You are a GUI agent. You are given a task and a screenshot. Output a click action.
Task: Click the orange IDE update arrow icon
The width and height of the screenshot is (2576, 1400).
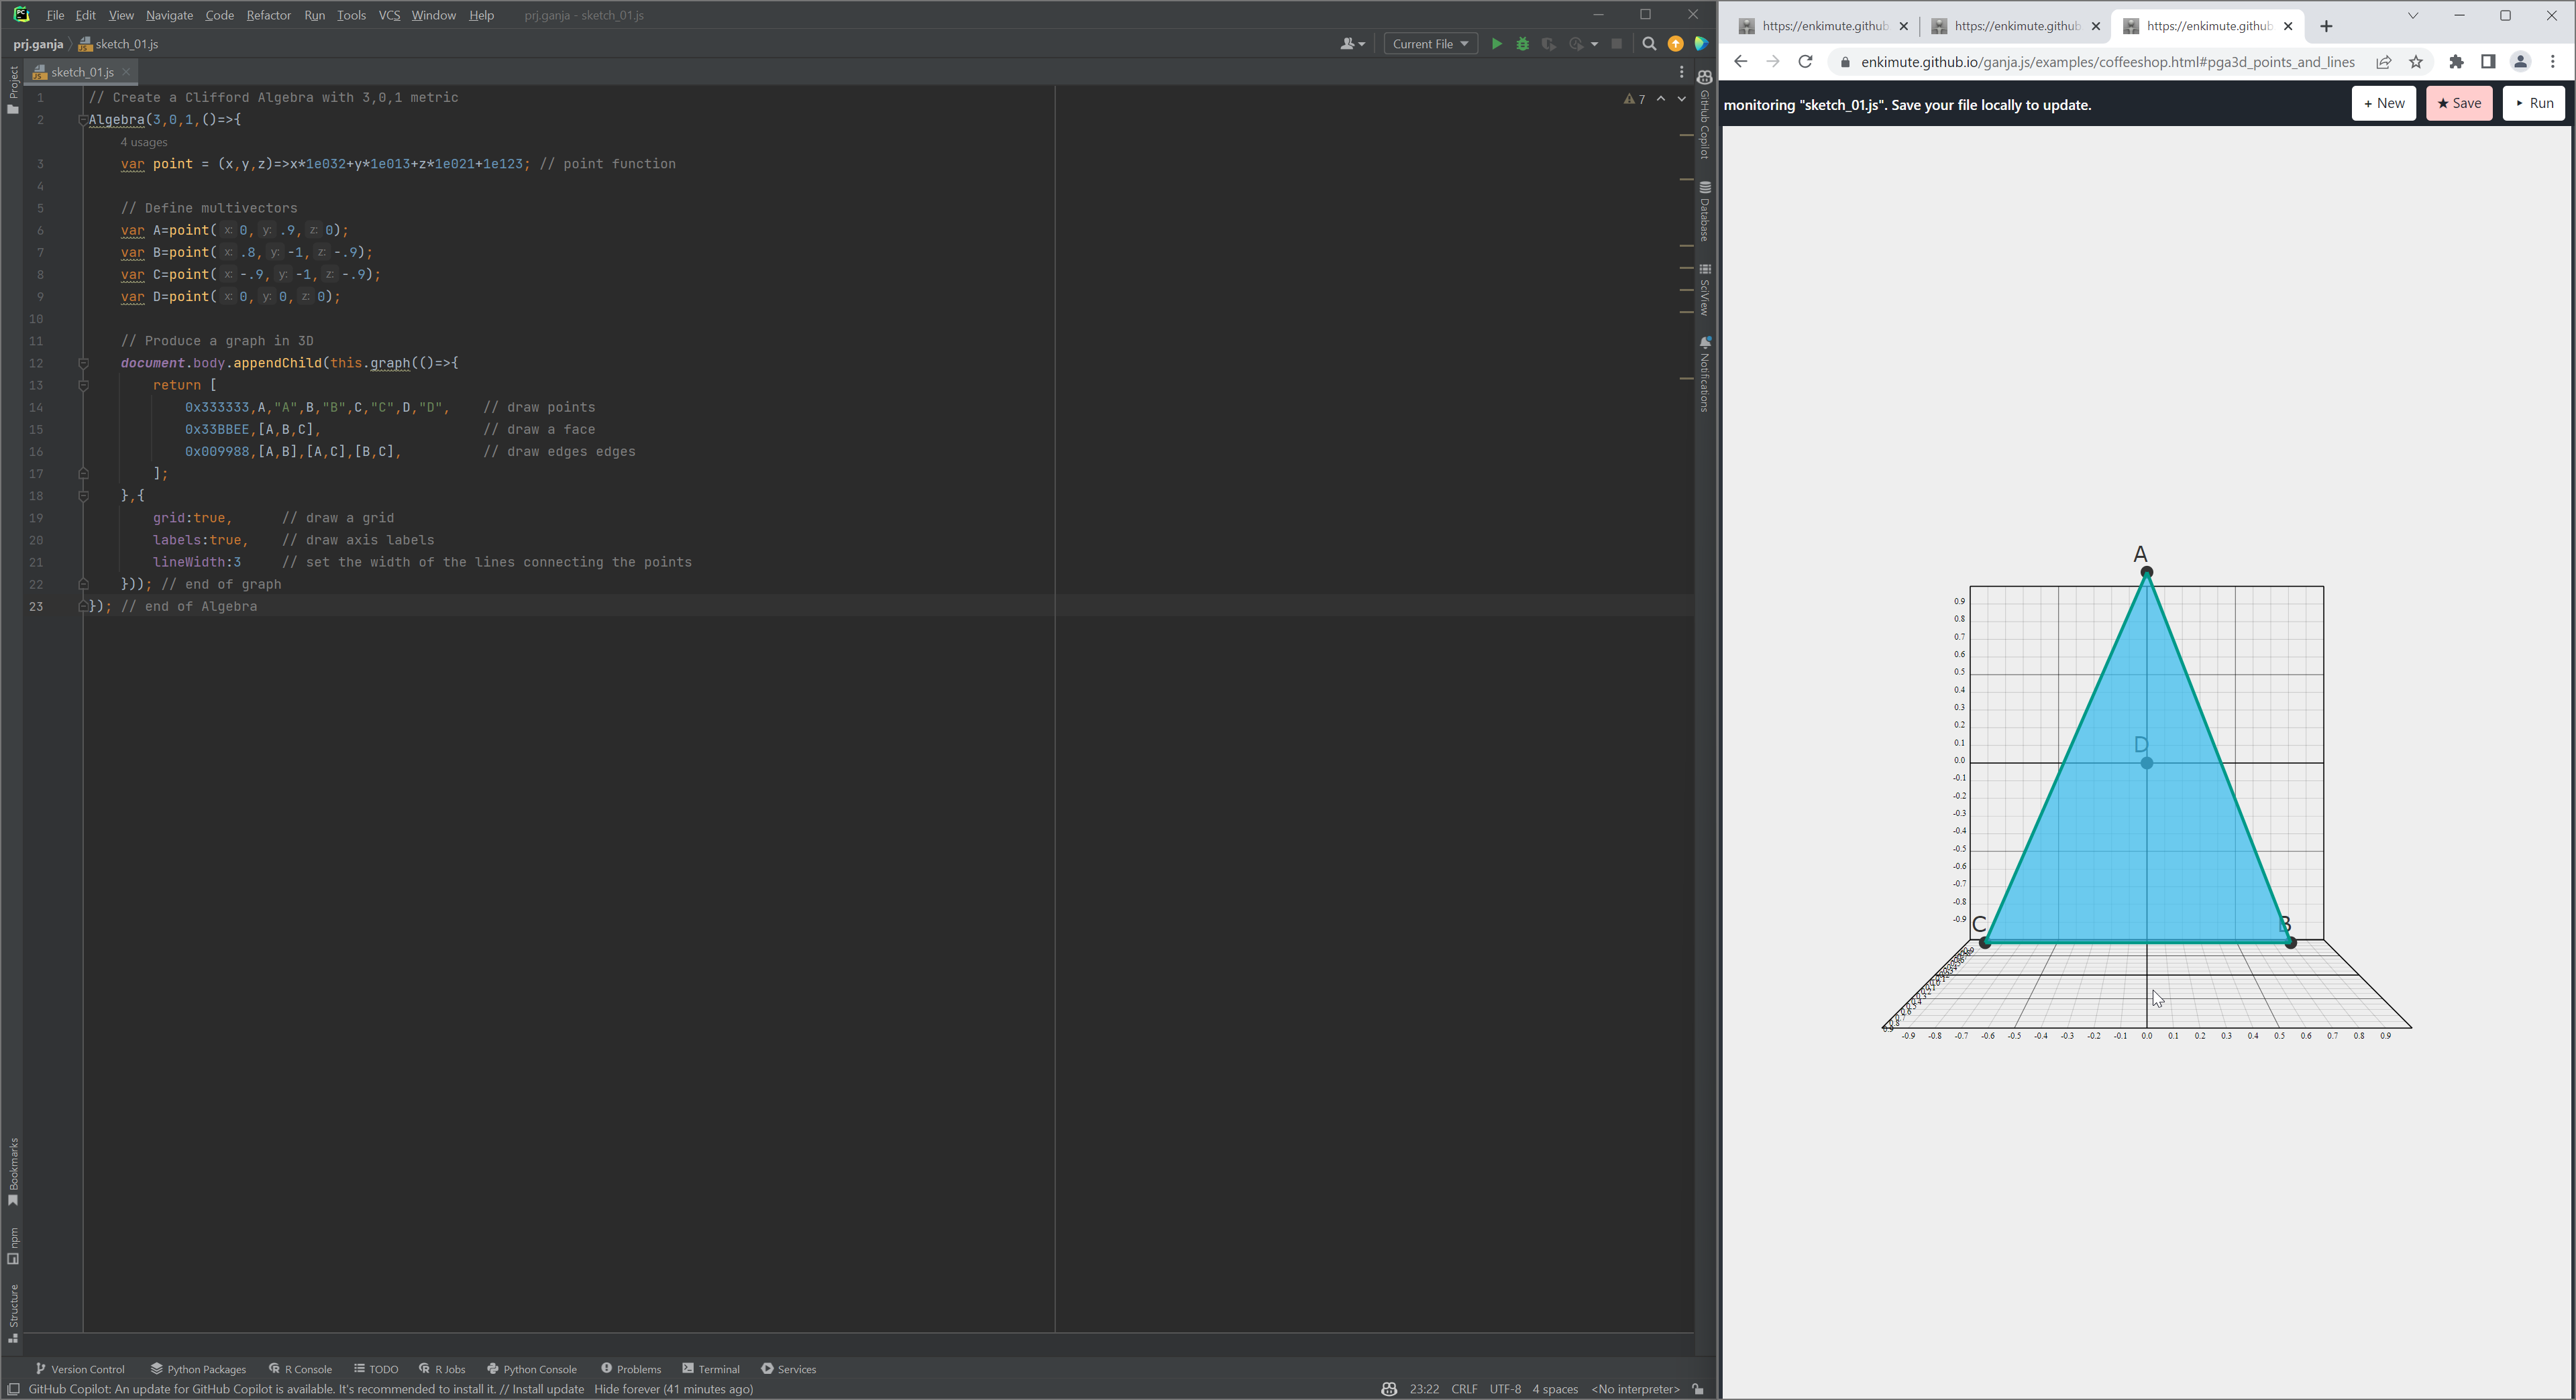(x=1675, y=44)
